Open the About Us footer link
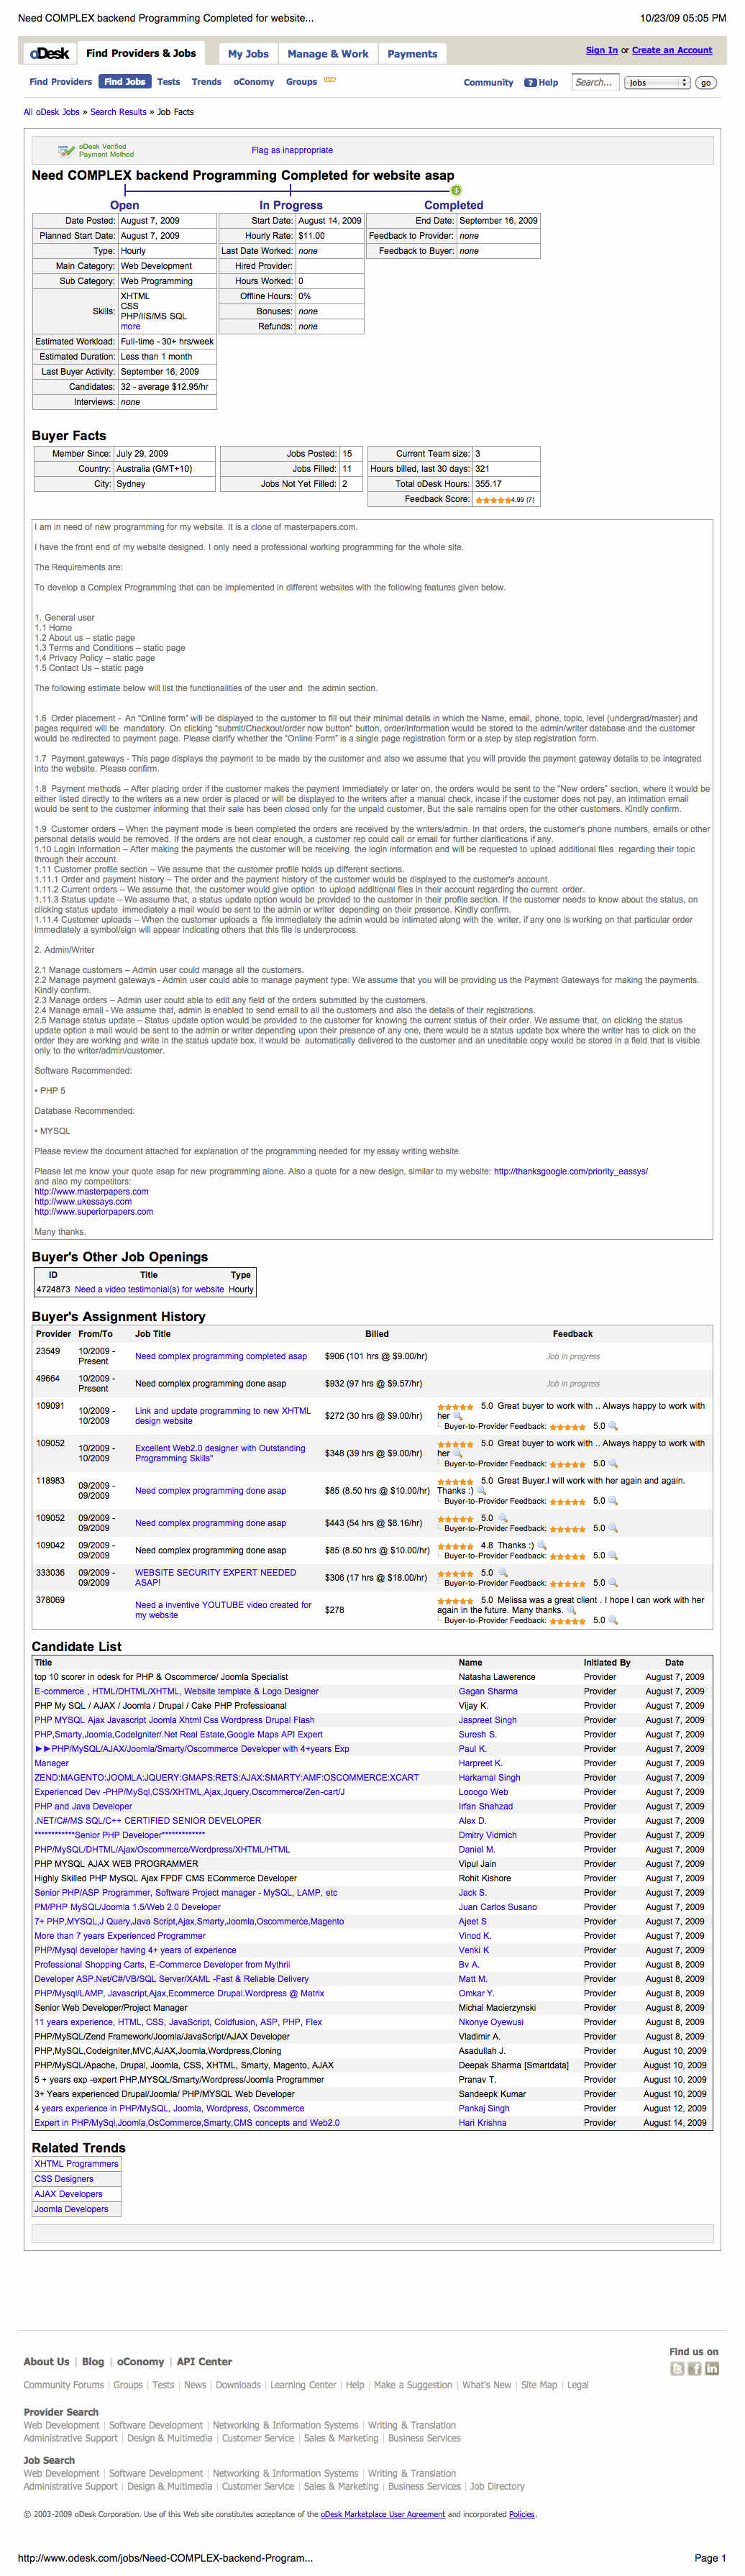Image resolution: width=745 pixels, height=2576 pixels. [x=46, y=2362]
